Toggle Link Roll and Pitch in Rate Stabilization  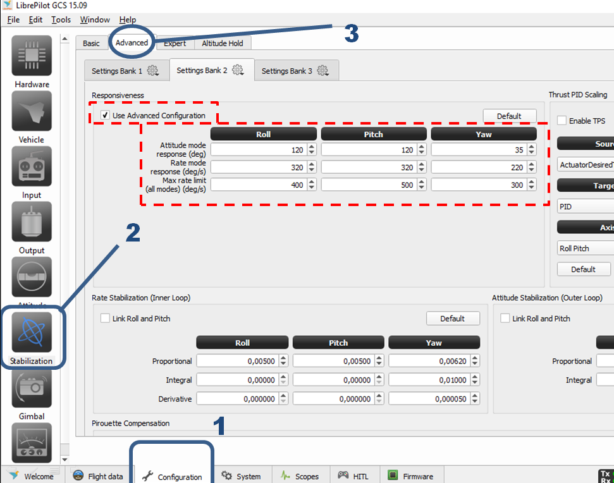pos(105,319)
